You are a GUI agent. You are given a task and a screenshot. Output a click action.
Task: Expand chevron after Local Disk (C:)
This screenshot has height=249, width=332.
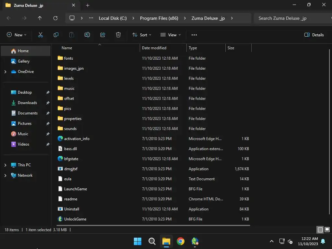[x=133, y=18]
